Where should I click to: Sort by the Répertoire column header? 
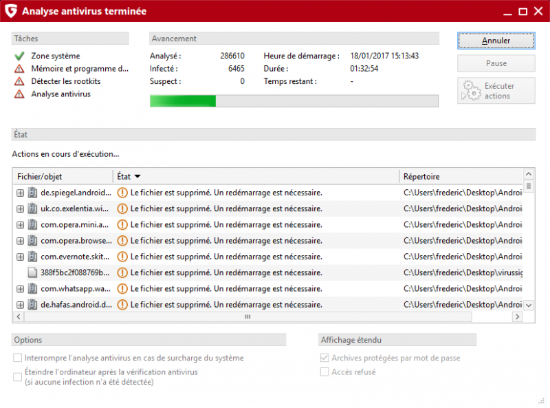click(461, 177)
